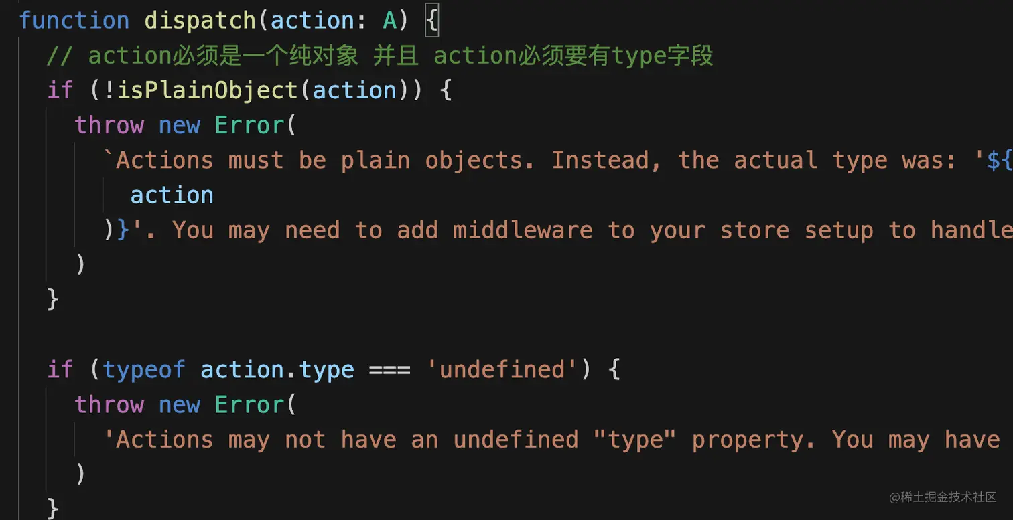Click the isPlainObject function call
This screenshot has width=1013, height=520.
207,90
